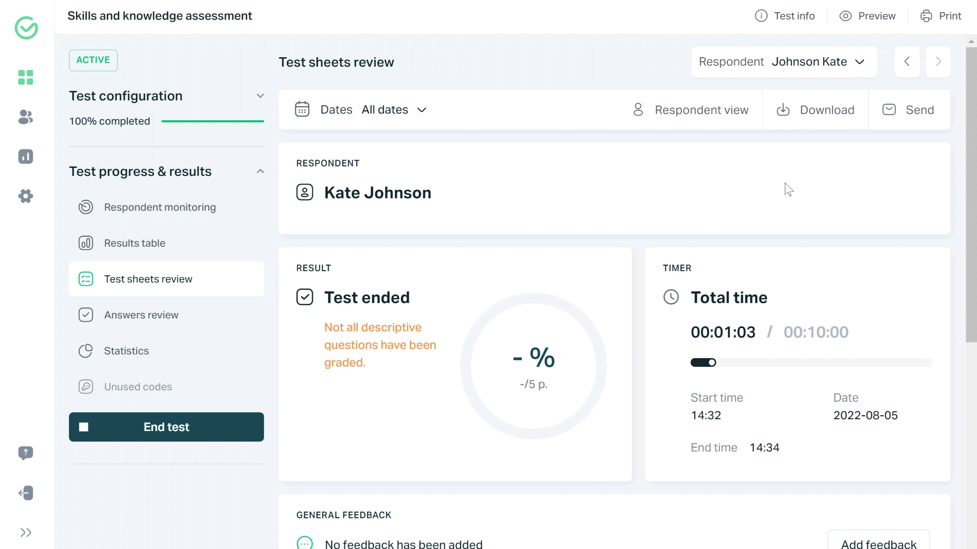Go to next respondent arrow

point(938,62)
